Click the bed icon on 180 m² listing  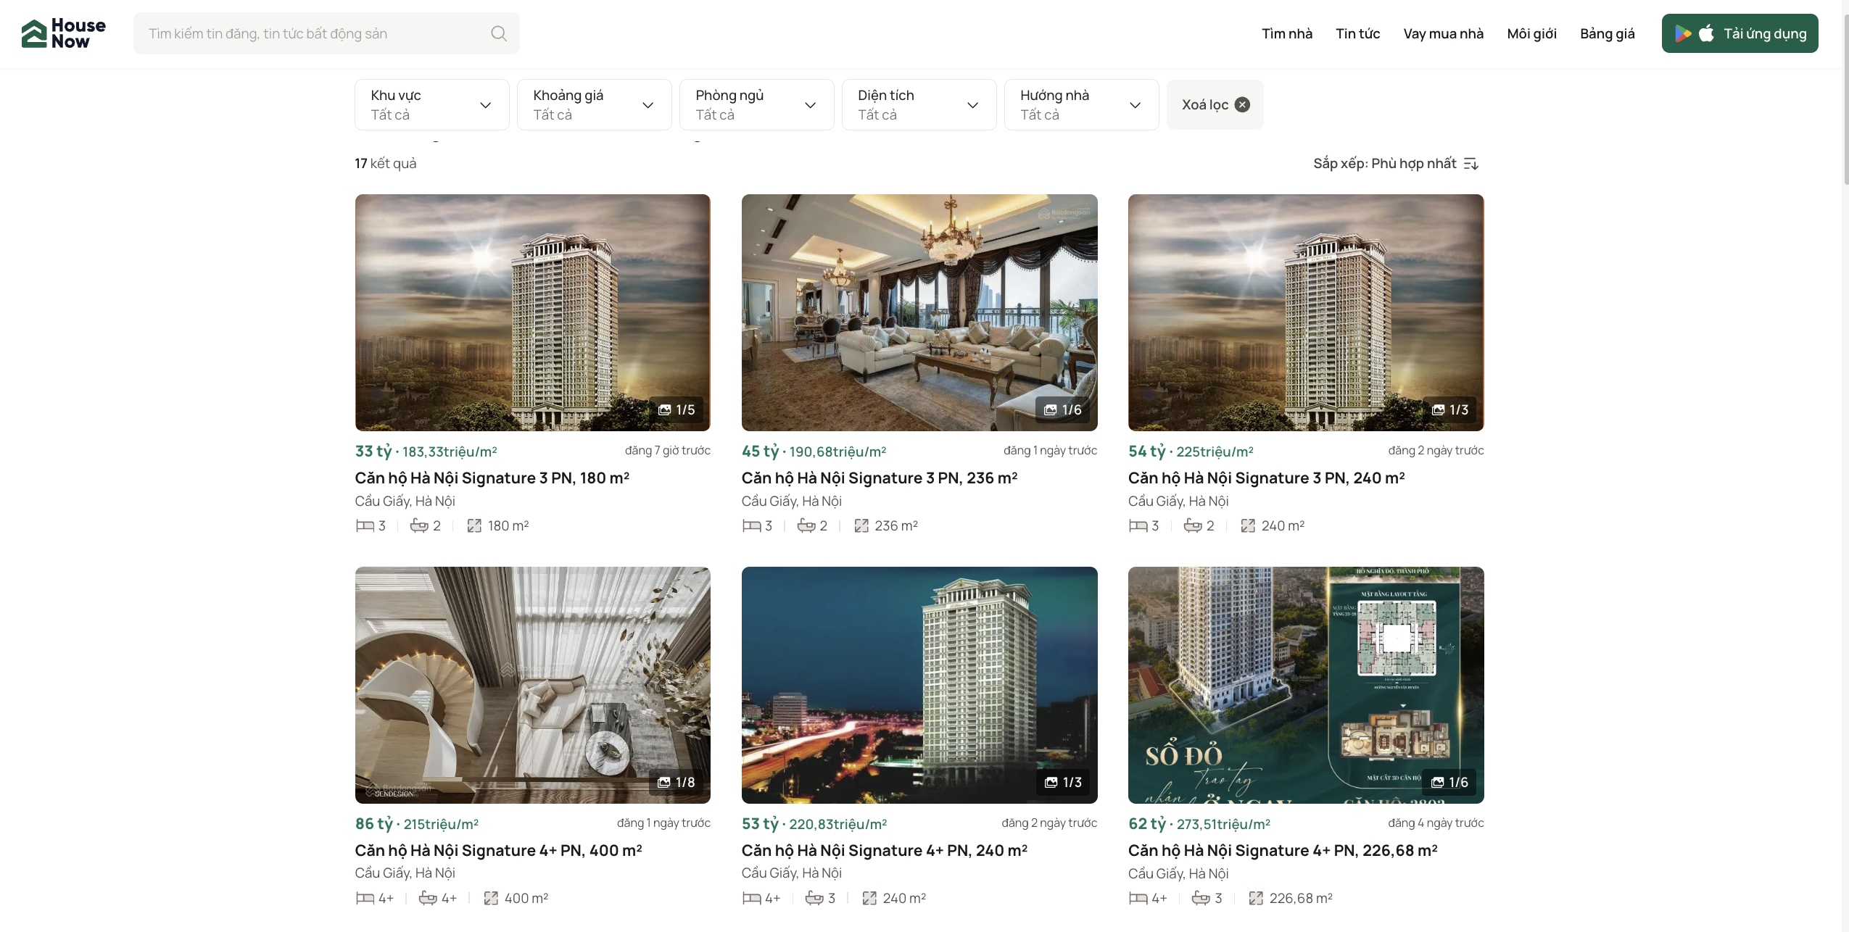click(365, 525)
